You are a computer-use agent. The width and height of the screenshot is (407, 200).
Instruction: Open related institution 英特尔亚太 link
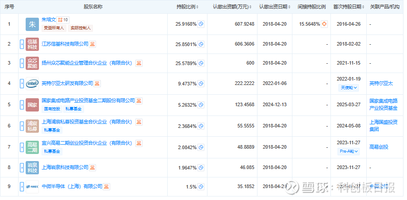381,84
